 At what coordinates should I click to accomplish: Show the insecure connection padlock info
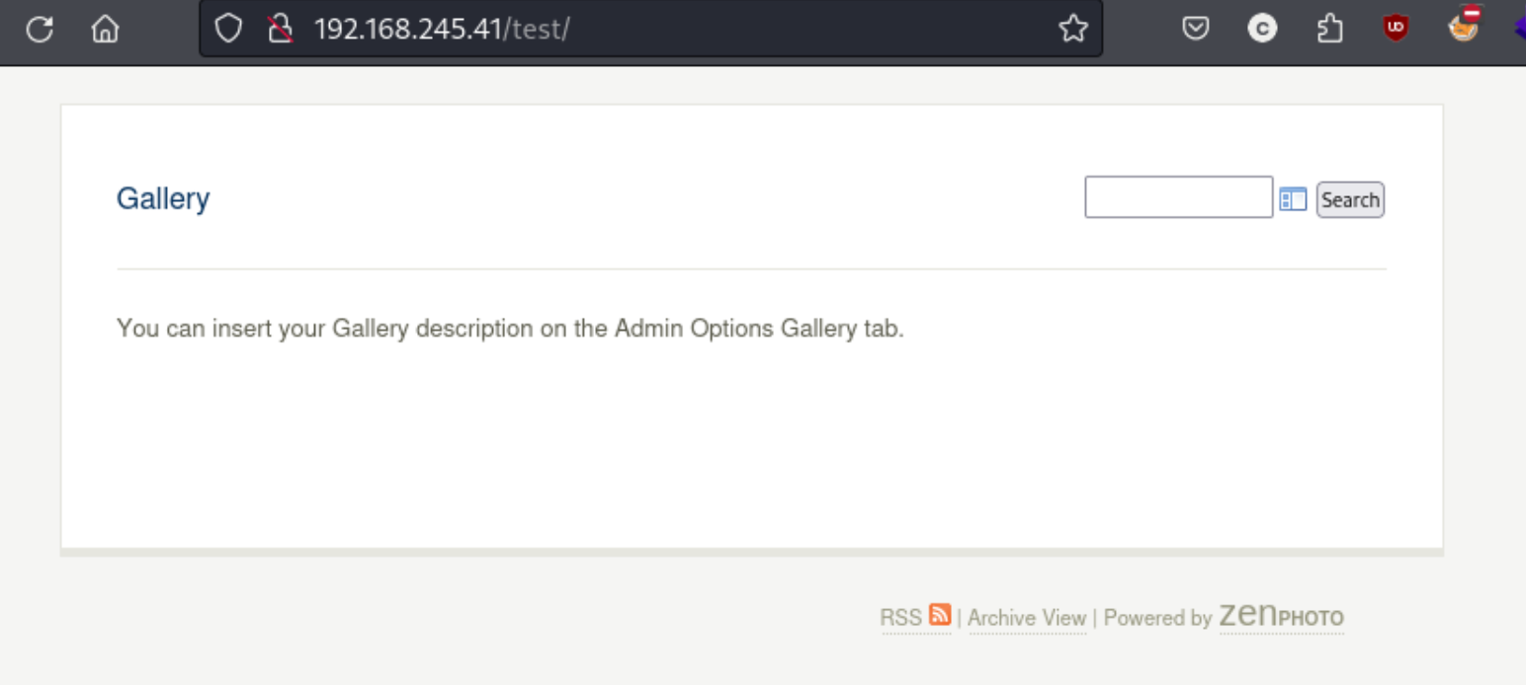tap(281, 30)
